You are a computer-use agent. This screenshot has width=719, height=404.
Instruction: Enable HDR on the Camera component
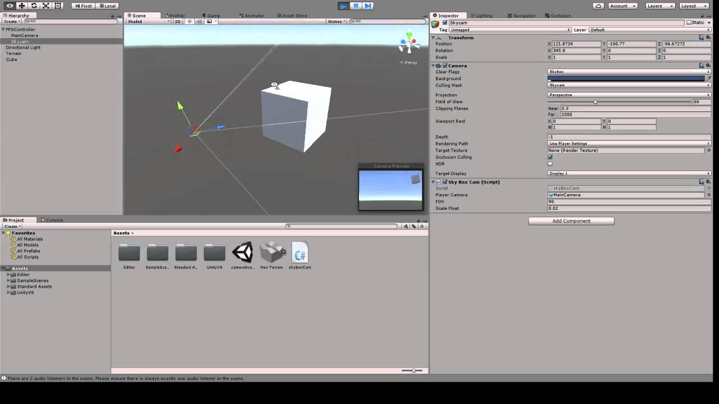(x=550, y=164)
